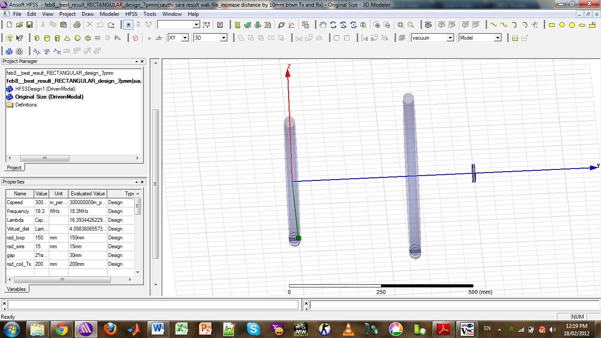Image resolution: width=601 pixels, height=338 pixels.
Task: Open the XY drawing plane dropdown
Action: (185, 38)
